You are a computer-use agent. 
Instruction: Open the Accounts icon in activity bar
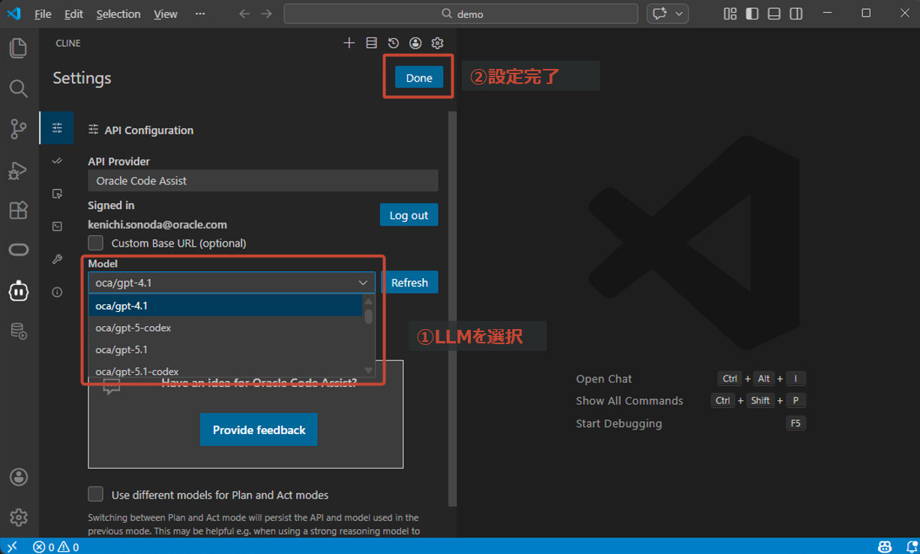tap(18, 477)
